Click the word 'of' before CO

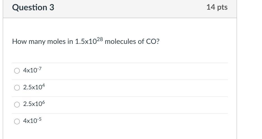tap(141, 42)
